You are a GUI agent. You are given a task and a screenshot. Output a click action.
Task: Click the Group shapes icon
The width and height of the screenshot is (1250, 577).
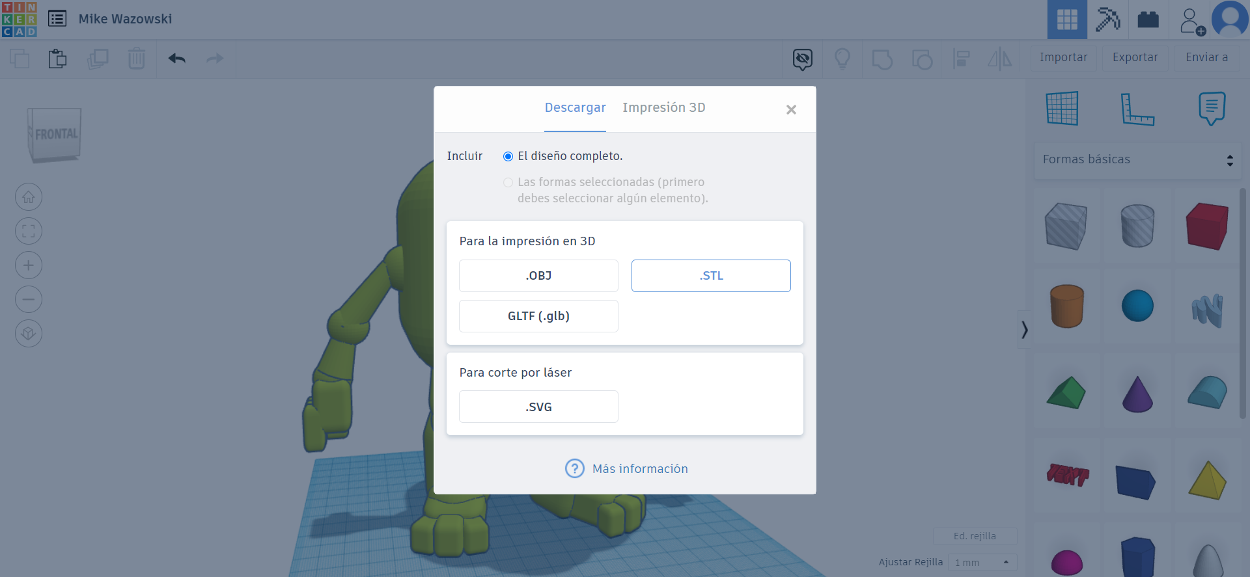(x=882, y=59)
